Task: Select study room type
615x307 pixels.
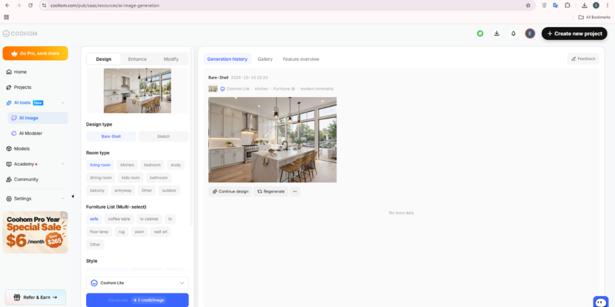Action: (x=176, y=165)
